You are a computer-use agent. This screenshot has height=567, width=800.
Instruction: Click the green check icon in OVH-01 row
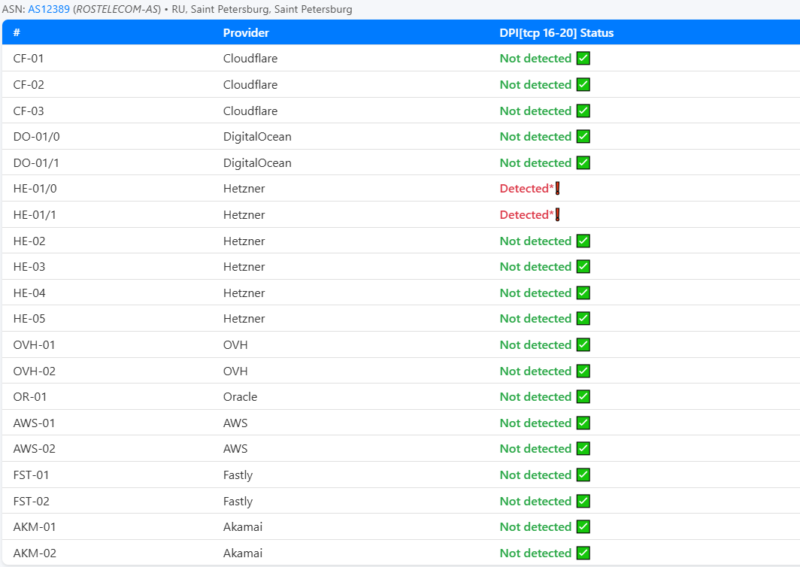coord(583,345)
